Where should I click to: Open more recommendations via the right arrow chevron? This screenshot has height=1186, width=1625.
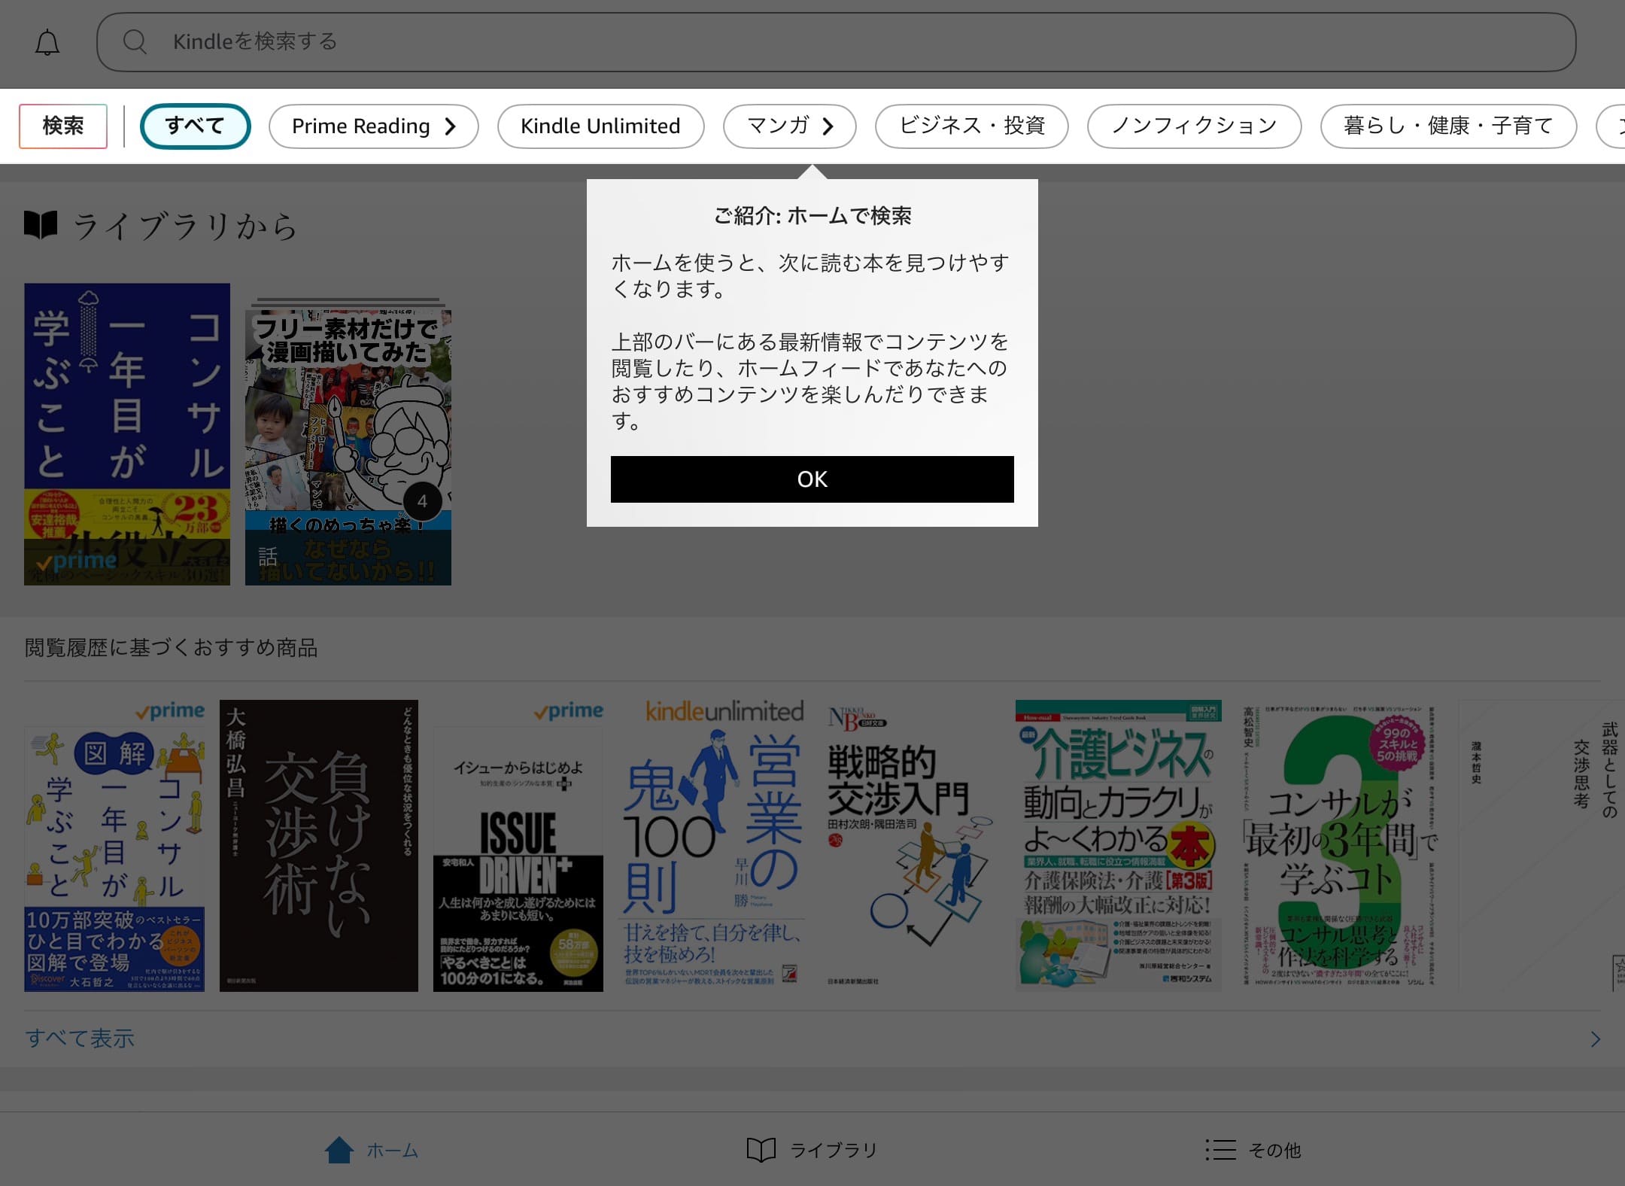(1596, 1039)
